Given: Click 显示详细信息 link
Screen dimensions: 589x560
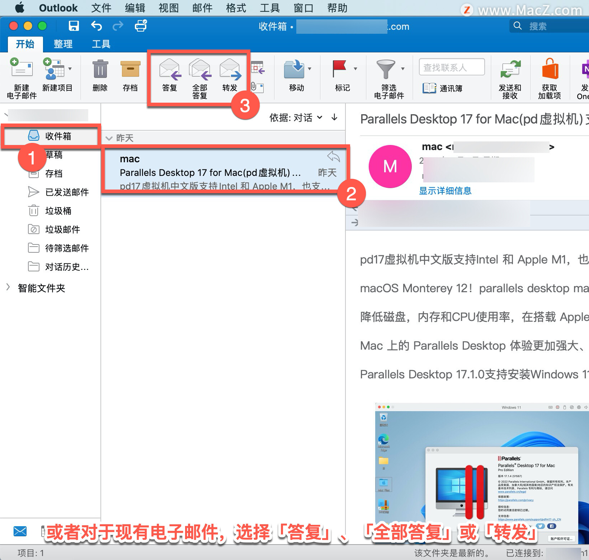Looking at the screenshot, I should pyautogui.click(x=445, y=191).
